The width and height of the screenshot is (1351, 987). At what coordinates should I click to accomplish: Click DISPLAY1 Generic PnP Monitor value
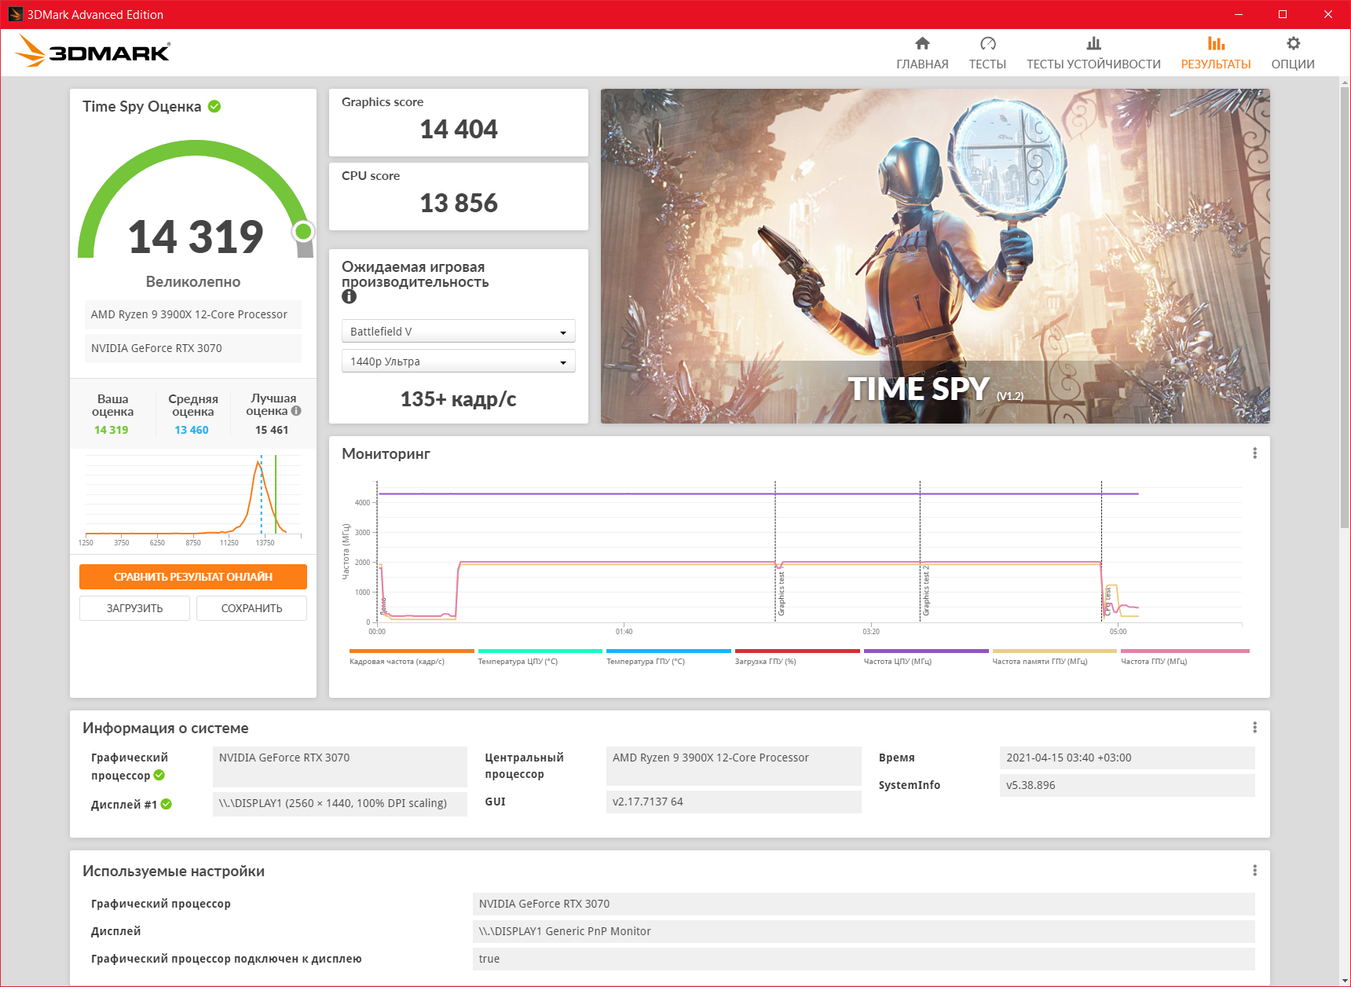point(864,931)
